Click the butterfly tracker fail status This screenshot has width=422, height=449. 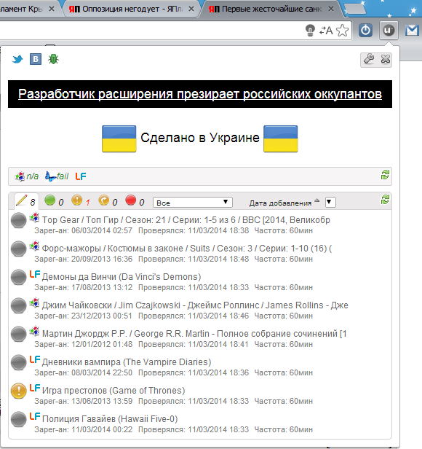pos(57,176)
